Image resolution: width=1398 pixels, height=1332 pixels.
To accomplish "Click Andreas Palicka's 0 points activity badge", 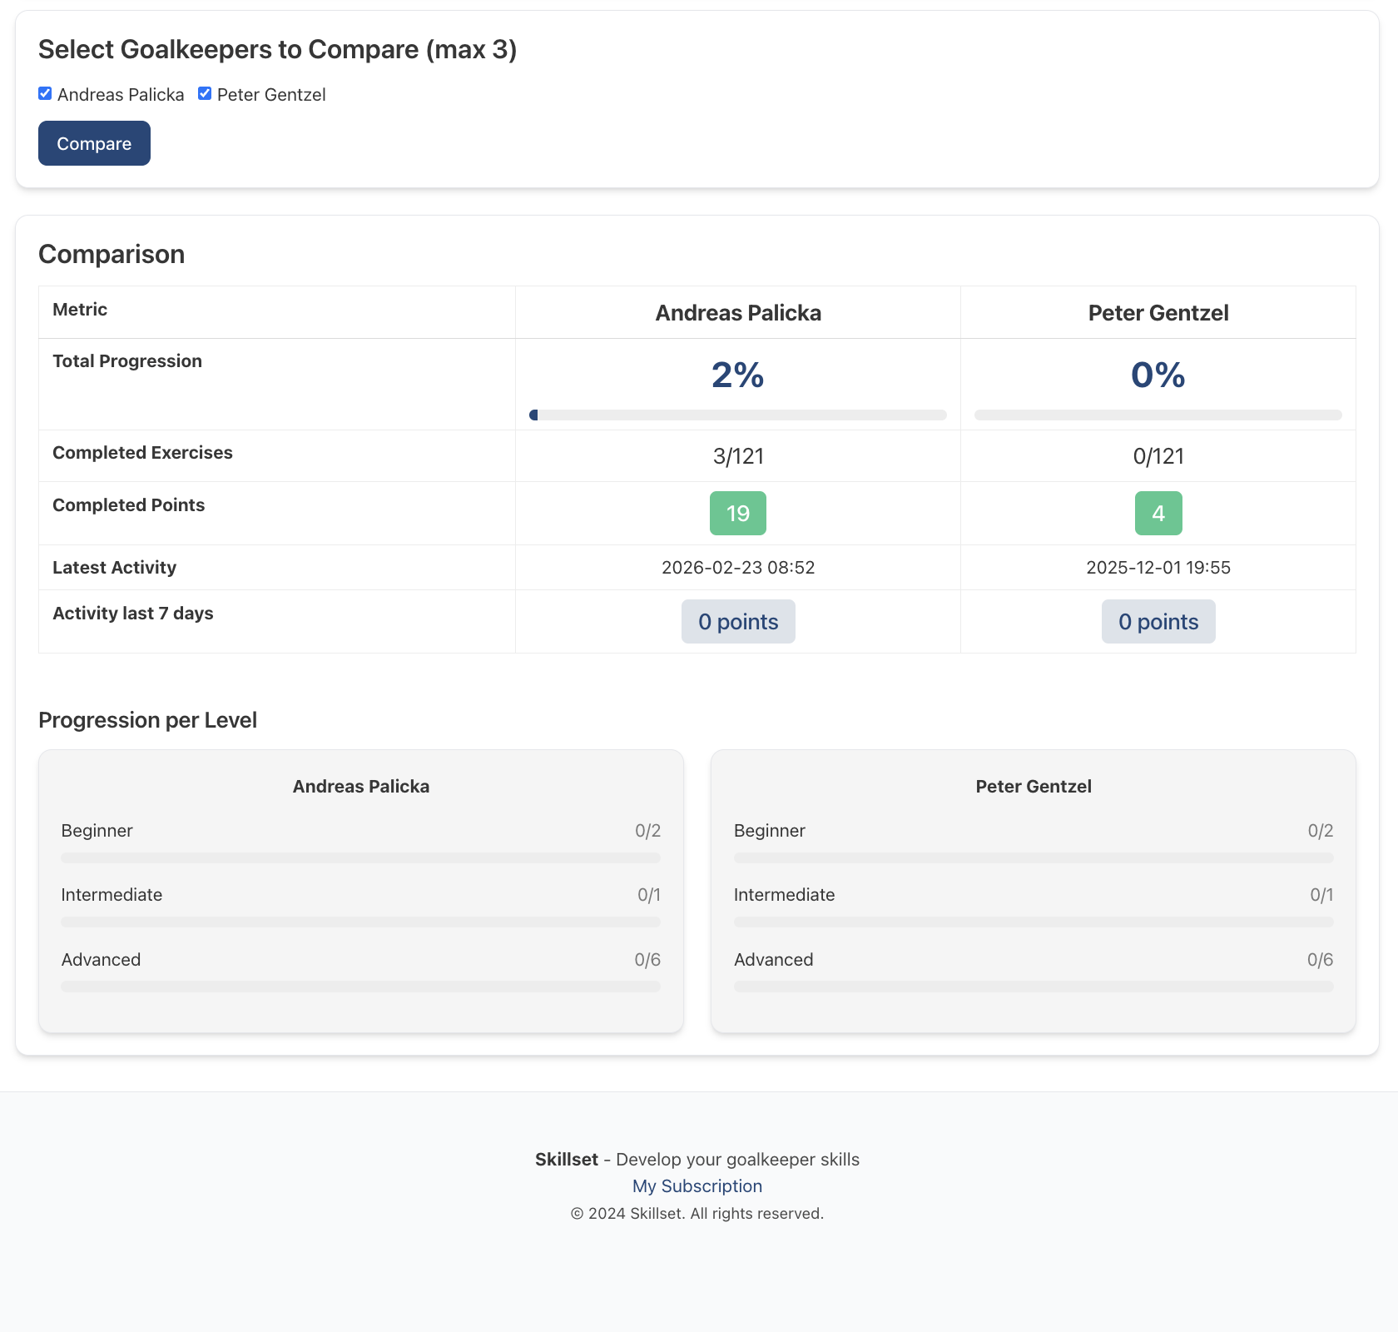I will point(738,622).
